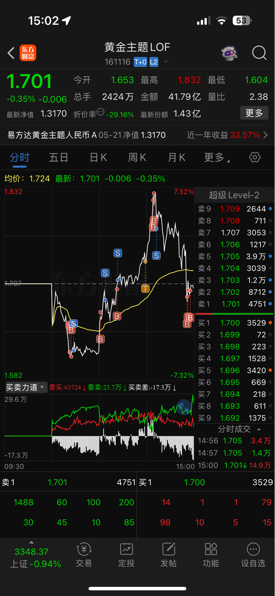Tap the expand chart floating icon
This screenshot has height=596, width=275.
[x=184, y=407]
